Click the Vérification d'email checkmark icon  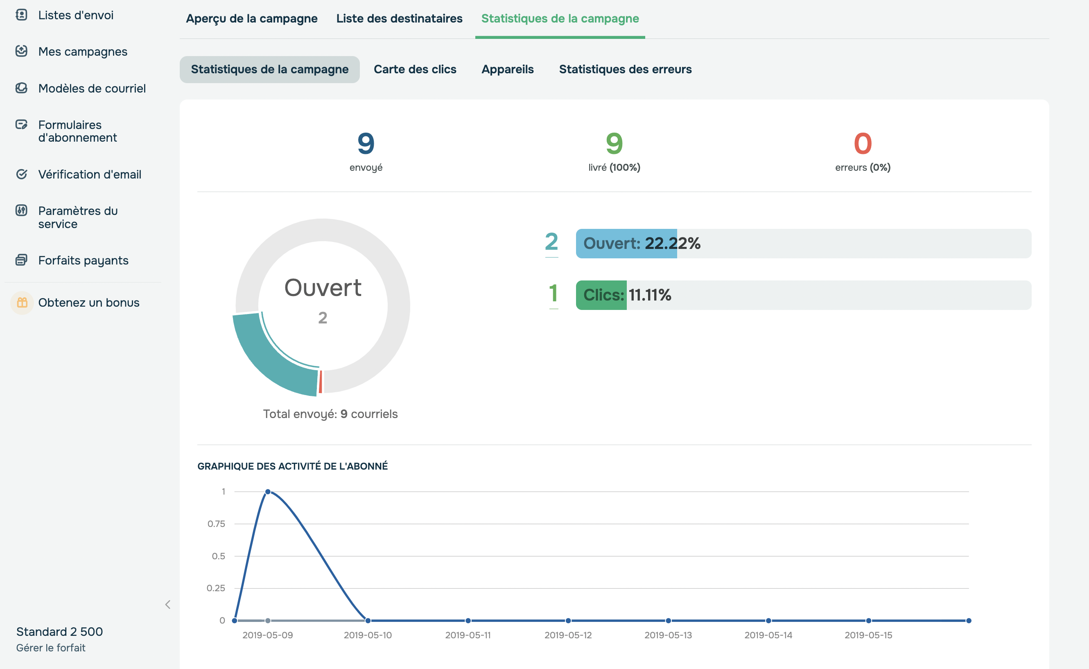(21, 174)
